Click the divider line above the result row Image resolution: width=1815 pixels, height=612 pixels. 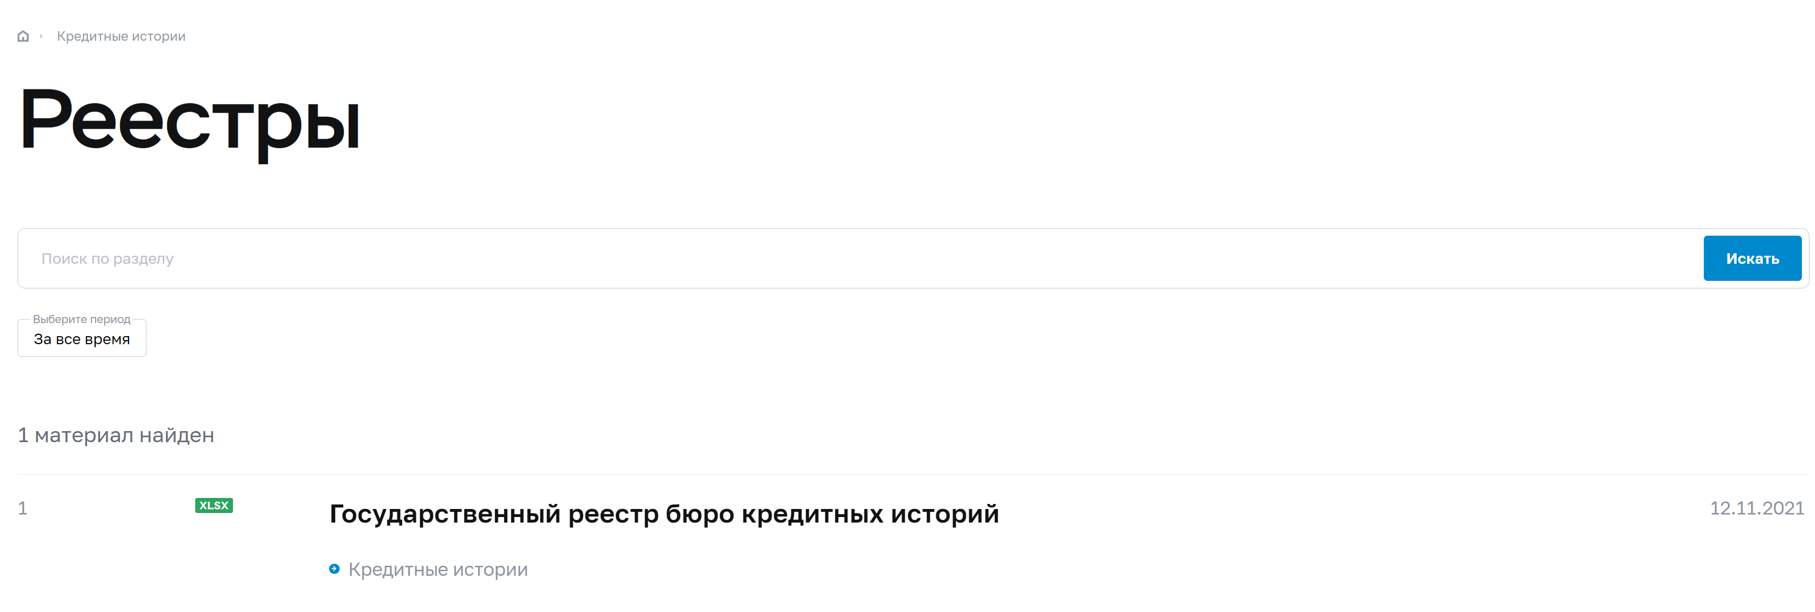click(x=913, y=475)
